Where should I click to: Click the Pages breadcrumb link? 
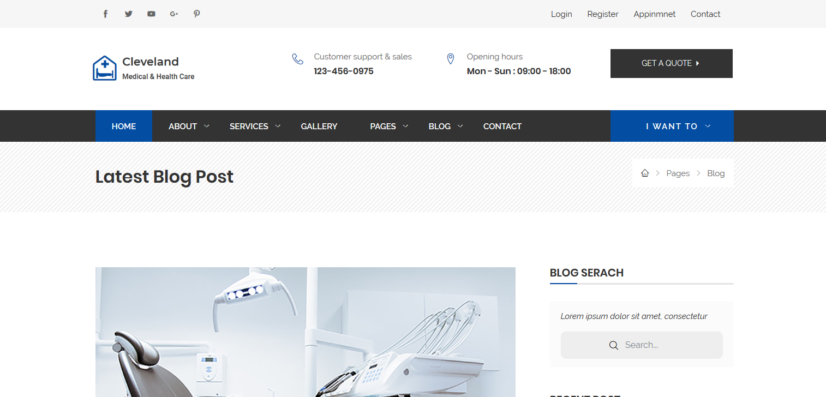[x=678, y=173]
